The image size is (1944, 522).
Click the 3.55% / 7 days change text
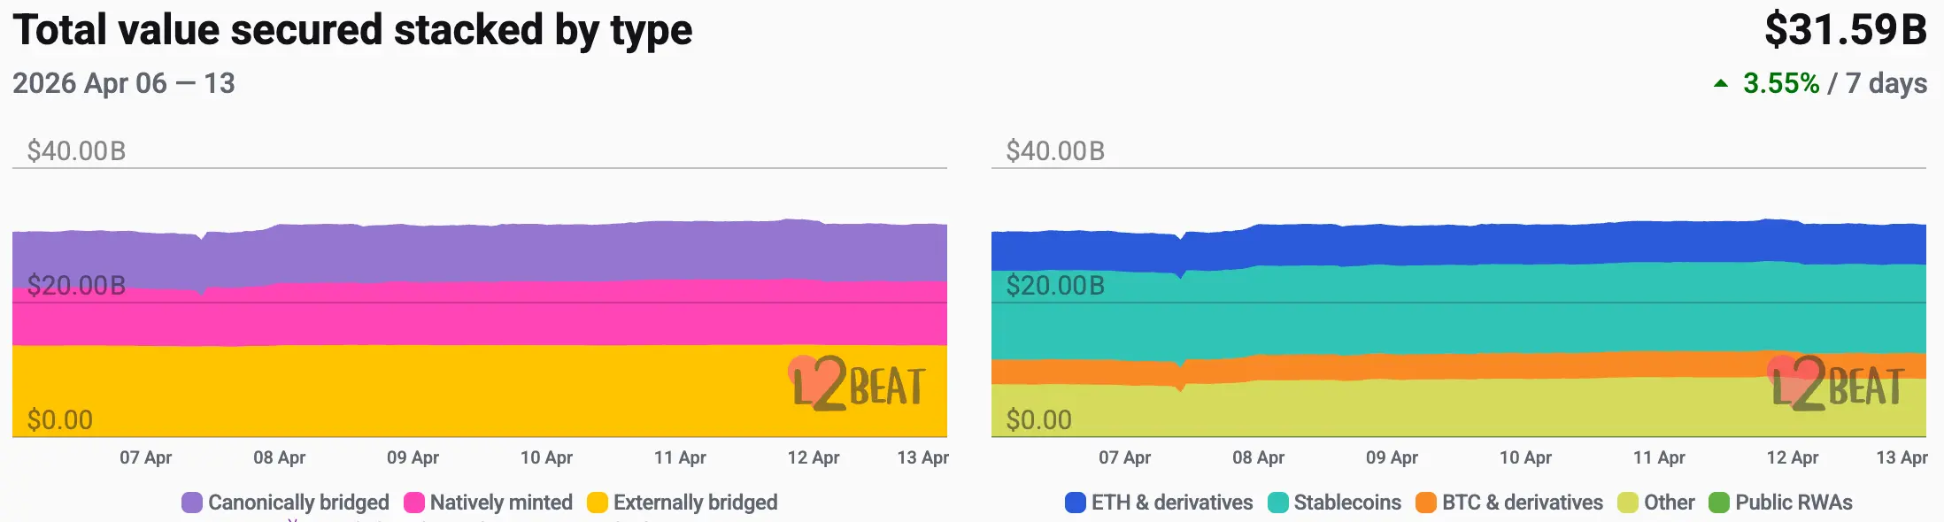click(x=1834, y=83)
